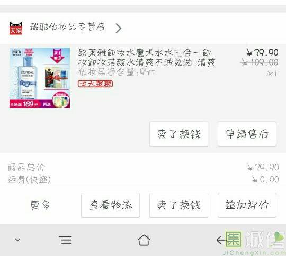The image size is (286, 256).
Task: Open the hamburger menu icon in navigation bar
Action: (x=66, y=240)
